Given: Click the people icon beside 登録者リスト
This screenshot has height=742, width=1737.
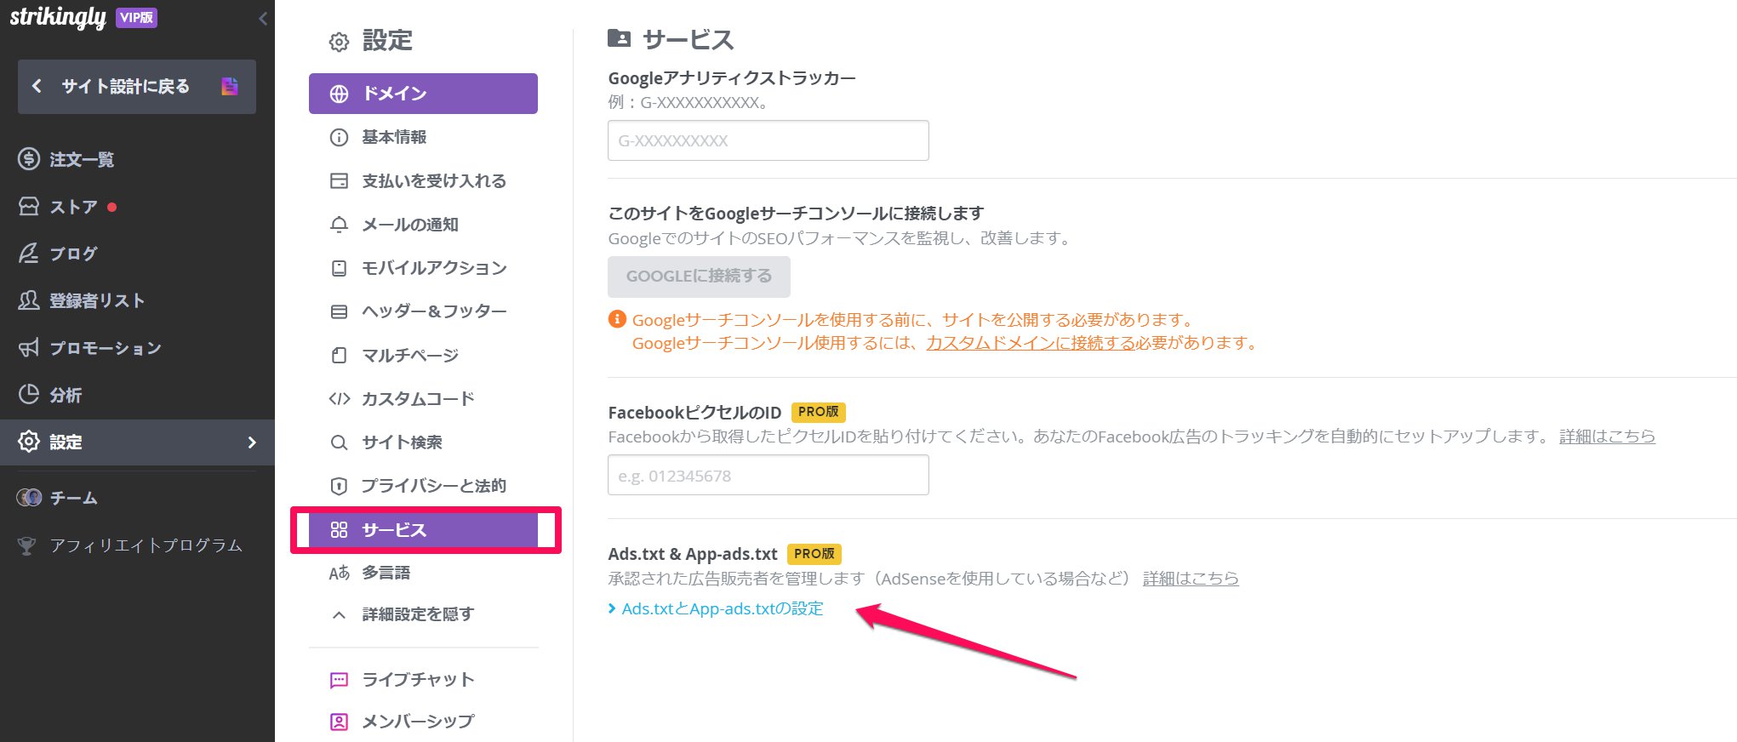Looking at the screenshot, I should (x=29, y=300).
